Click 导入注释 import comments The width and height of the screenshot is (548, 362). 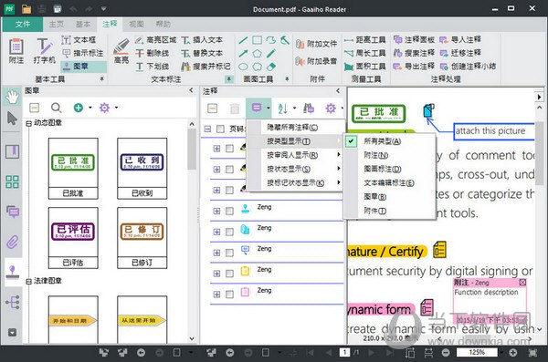[460, 39]
